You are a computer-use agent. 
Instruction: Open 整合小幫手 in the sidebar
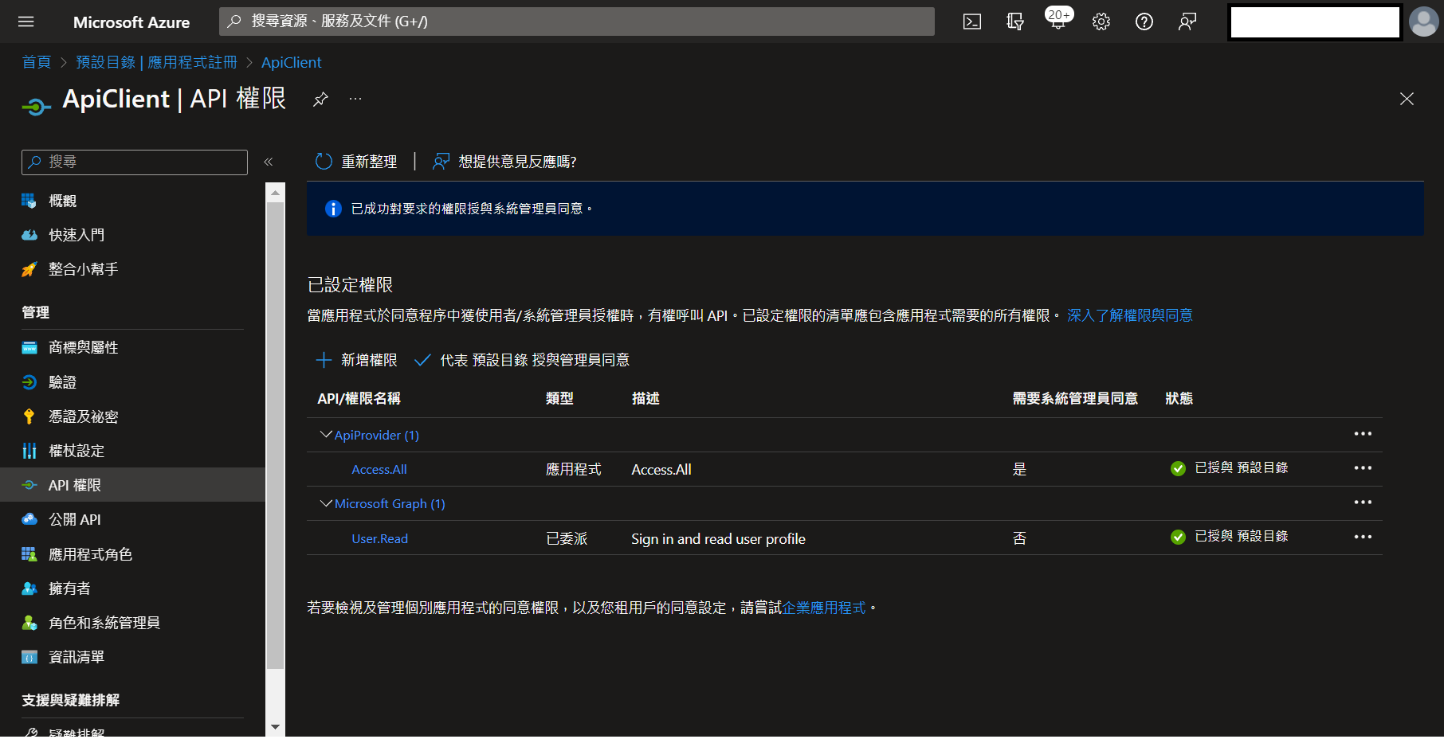[83, 269]
